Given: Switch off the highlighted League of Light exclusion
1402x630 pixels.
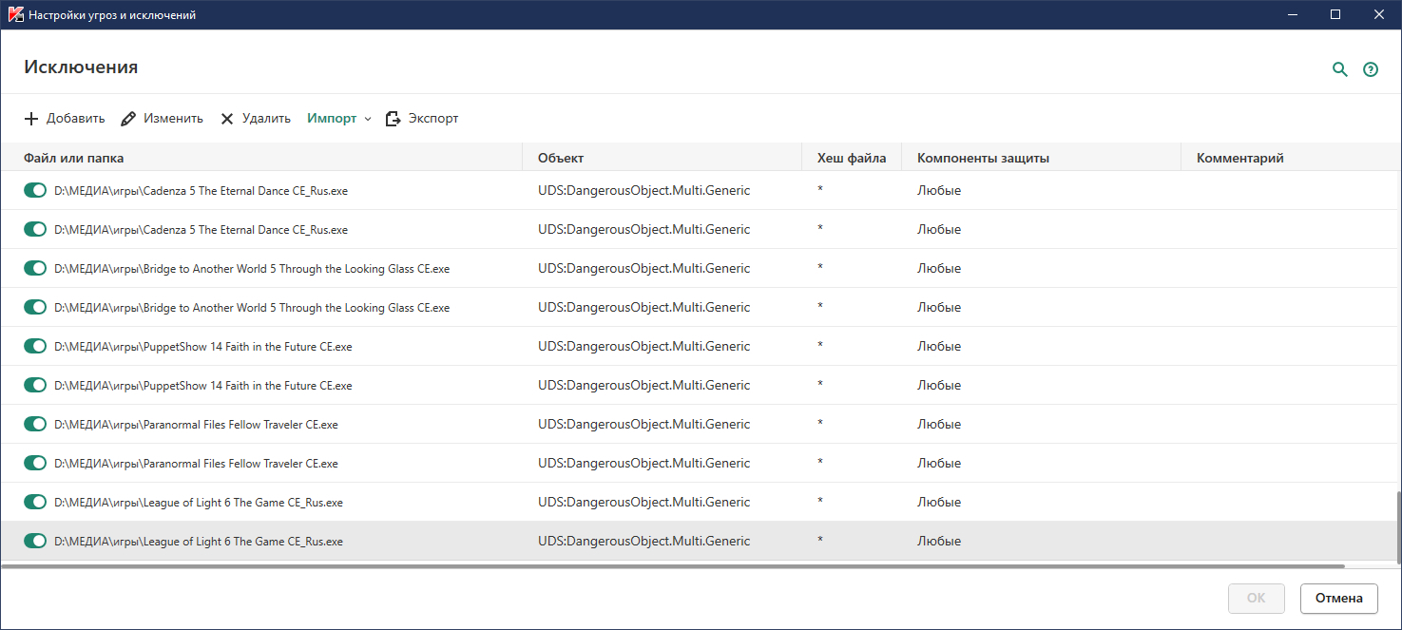Looking at the screenshot, I should 35,542.
